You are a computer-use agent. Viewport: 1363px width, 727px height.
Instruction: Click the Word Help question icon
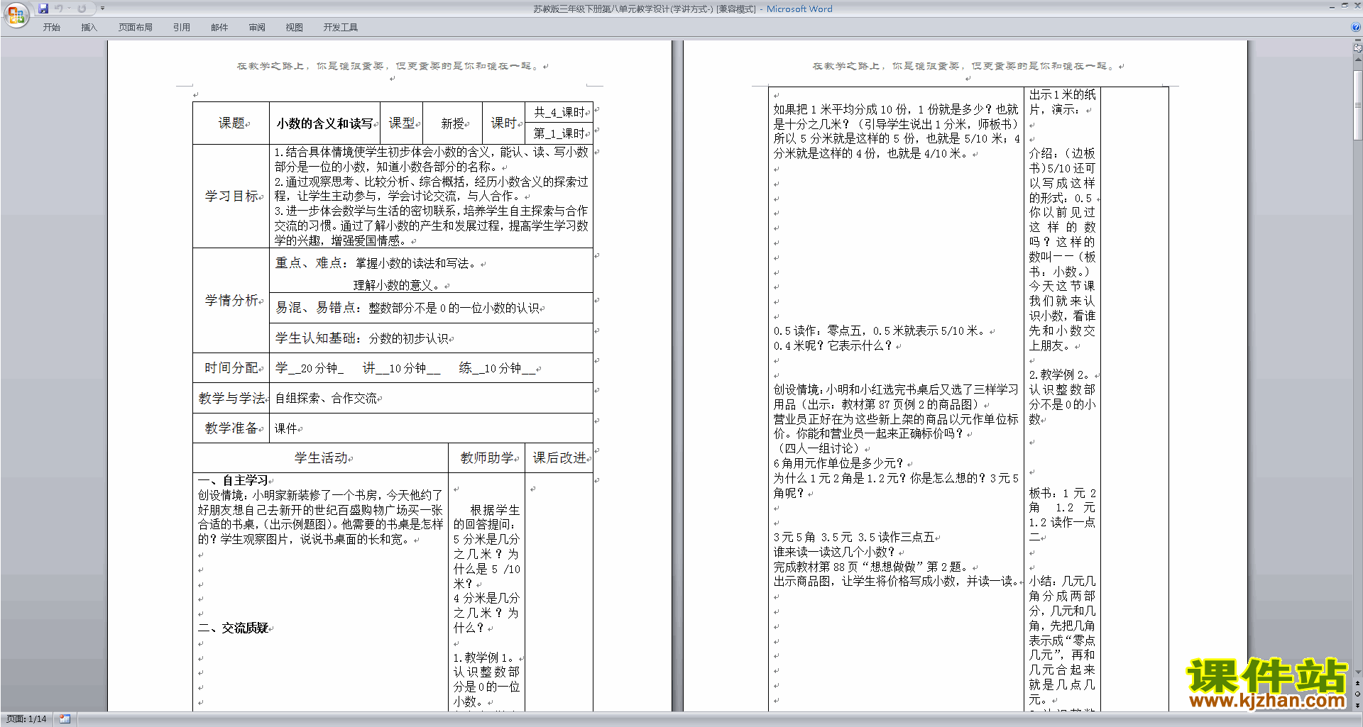pyautogui.click(x=1355, y=28)
